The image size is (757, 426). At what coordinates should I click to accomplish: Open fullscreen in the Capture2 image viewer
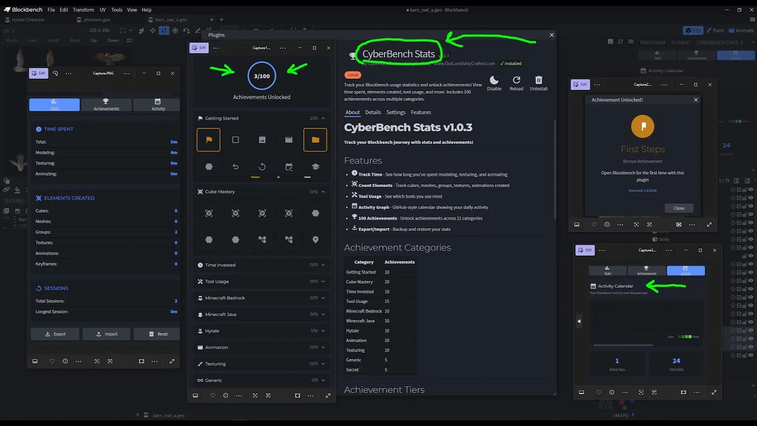tap(709, 224)
